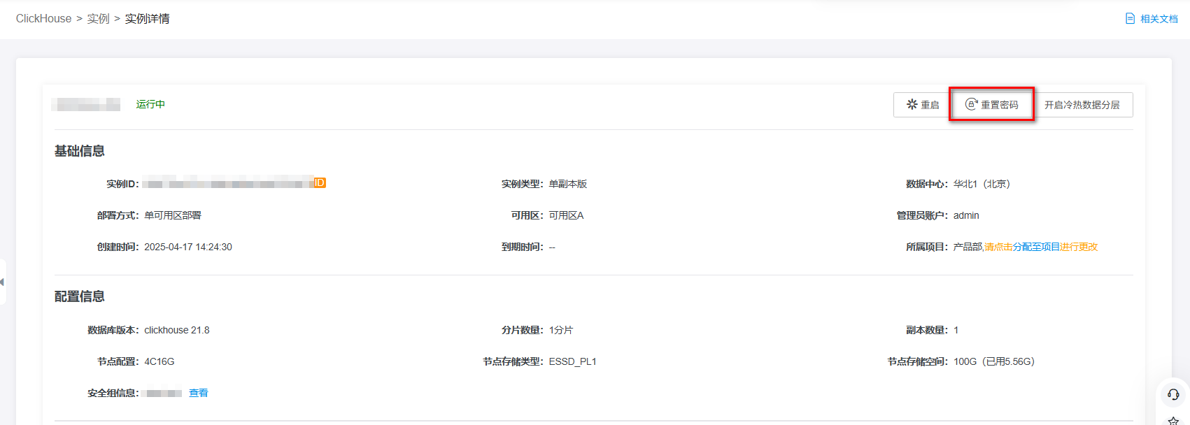Click the 重置密码 reset password button

(x=991, y=105)
